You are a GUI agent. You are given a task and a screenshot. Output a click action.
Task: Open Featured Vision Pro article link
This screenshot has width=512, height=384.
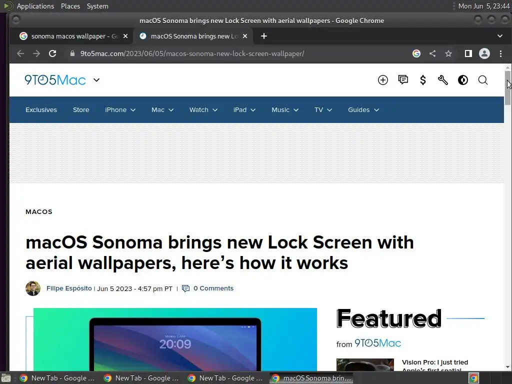pyautogui.click(x=434, y=366)
